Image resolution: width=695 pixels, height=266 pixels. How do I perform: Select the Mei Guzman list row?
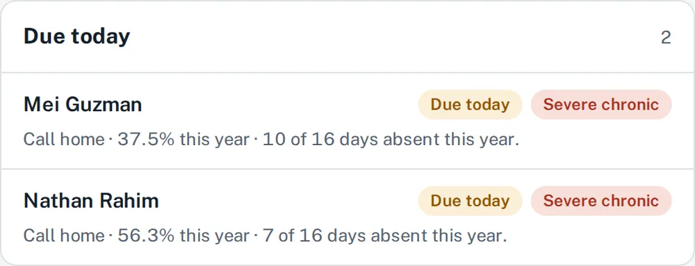(347, 121)
